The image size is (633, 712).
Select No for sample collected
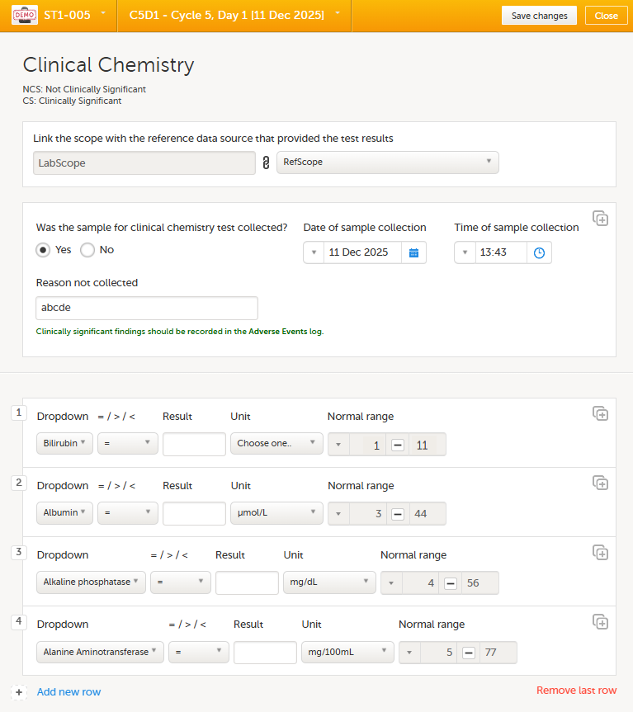(x=87, y=250)
